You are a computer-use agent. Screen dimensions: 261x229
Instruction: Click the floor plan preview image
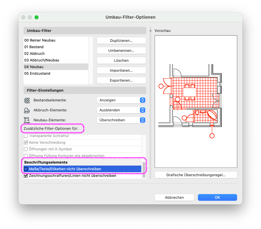[x=196, y=101]
